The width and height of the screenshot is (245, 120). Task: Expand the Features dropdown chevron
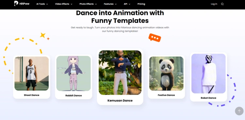[x=116, y=4]
